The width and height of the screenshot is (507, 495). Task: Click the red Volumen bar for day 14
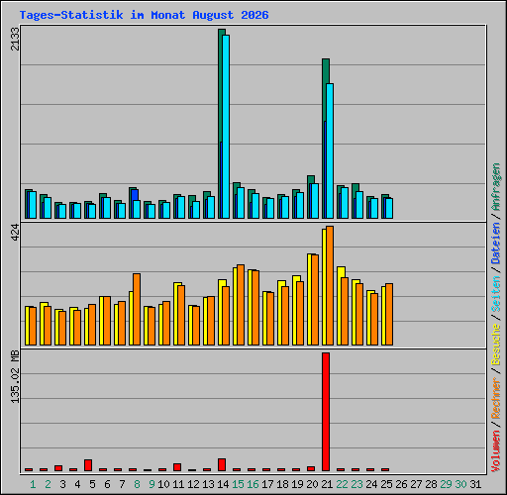click(222, 464)
